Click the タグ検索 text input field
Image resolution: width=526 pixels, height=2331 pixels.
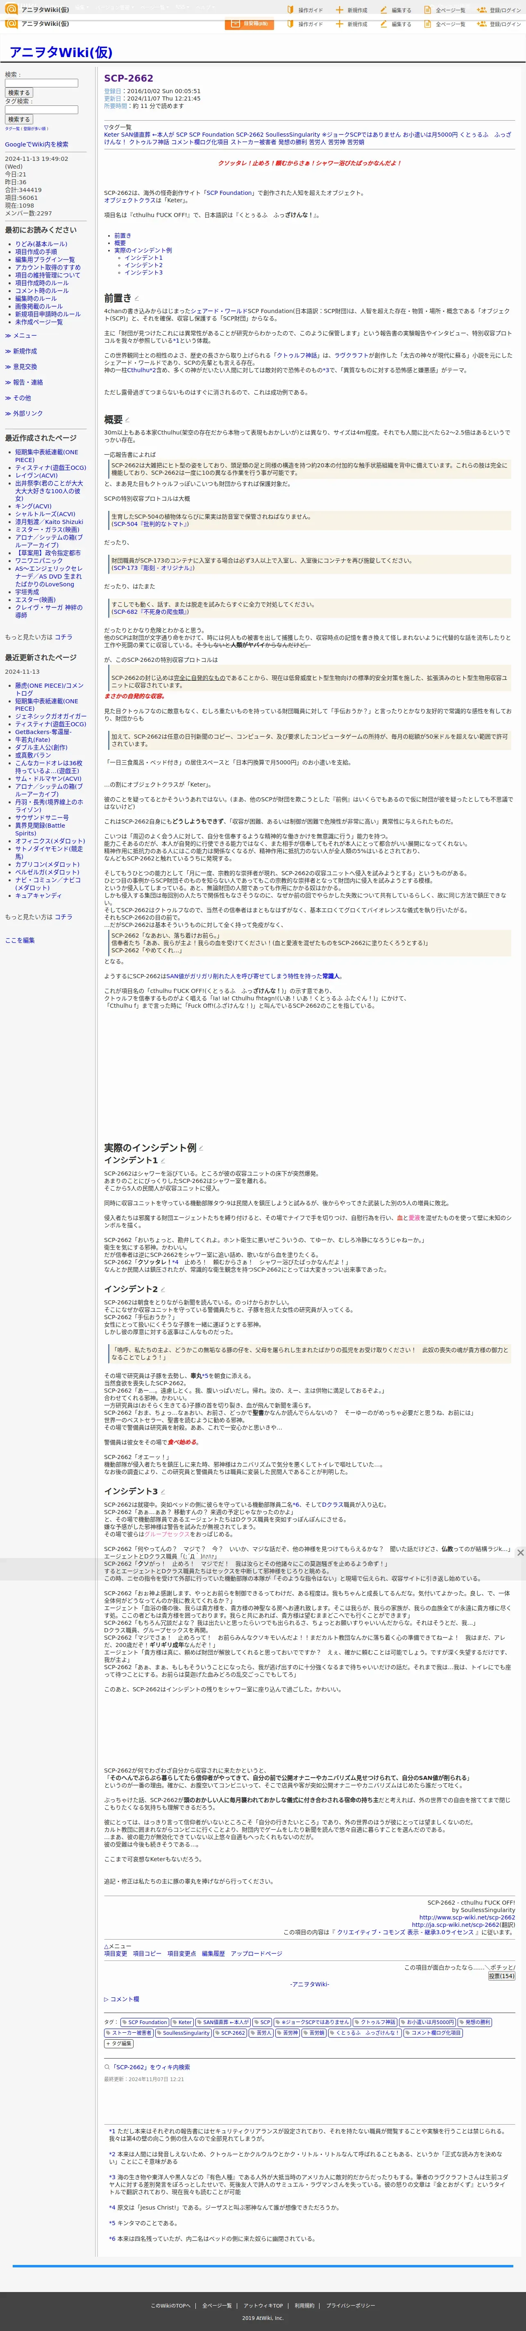tap(41, 110)
